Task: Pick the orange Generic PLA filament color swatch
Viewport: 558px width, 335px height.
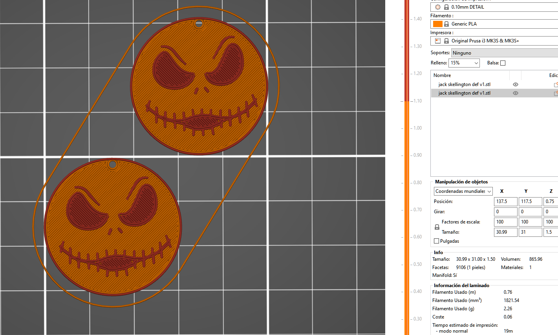Action: coord(438,24)
